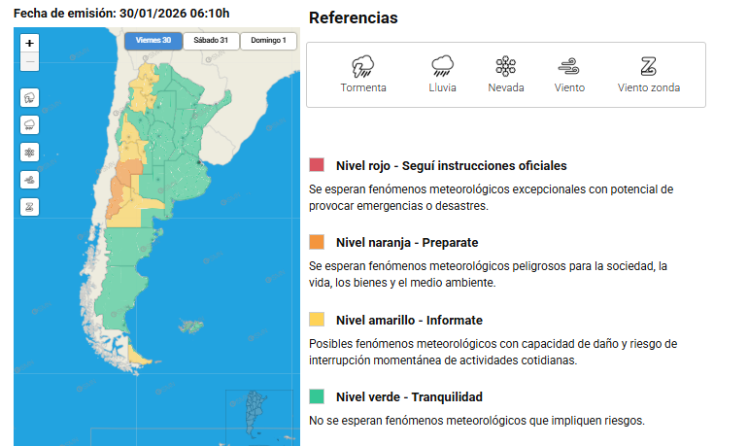Click the Lluvia label text
The image size is (748, 446).
[x=442, y=87]
